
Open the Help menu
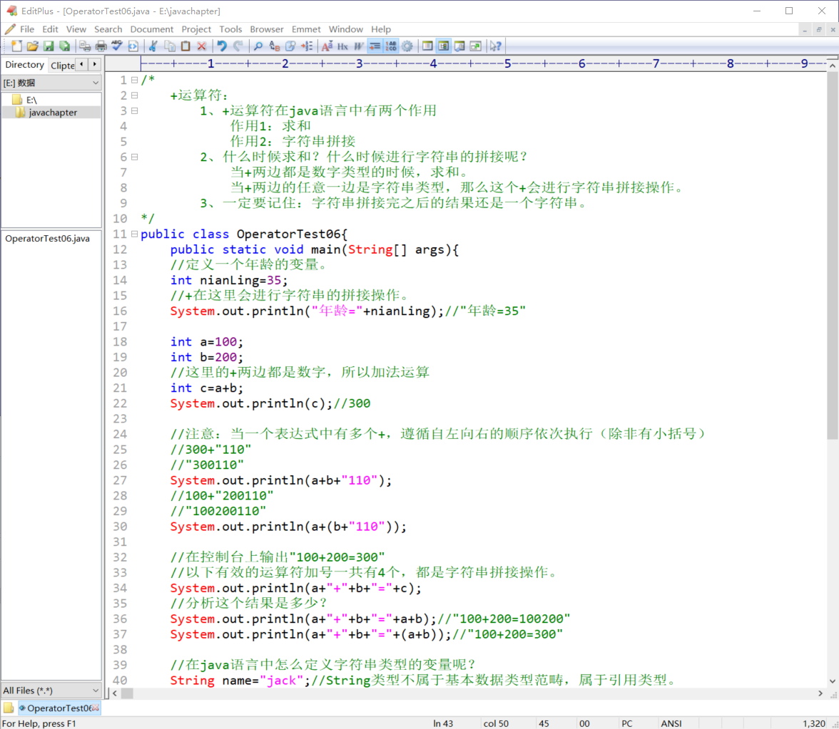[x=381, y=29]
